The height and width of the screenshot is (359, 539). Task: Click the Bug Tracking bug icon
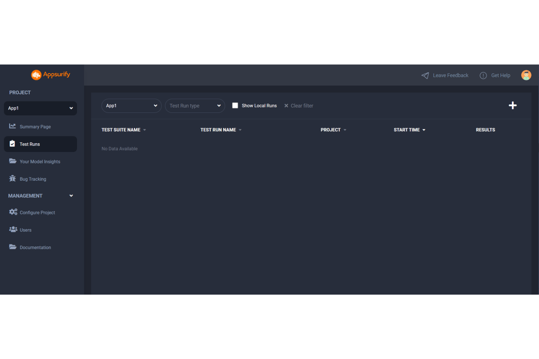click(12, 178)
